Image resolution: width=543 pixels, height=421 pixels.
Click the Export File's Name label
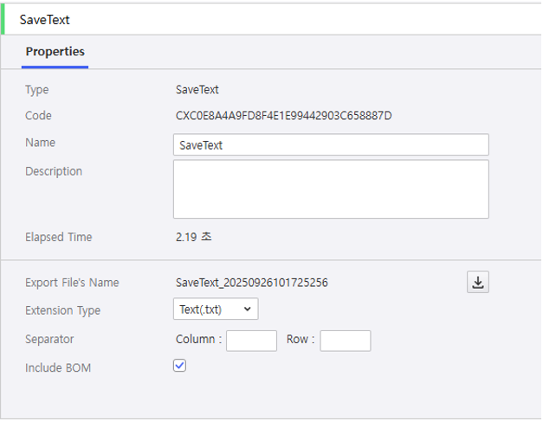(x=72, y=283)
